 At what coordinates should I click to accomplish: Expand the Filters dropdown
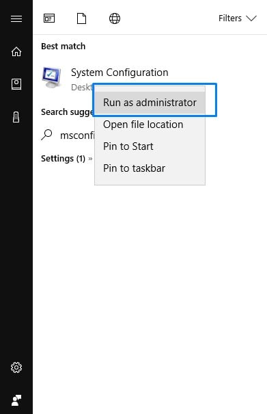[238, 18]
